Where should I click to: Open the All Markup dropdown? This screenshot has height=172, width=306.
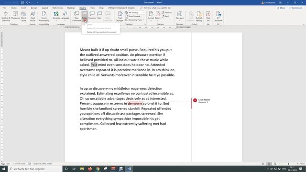click(x=135, y=12)
